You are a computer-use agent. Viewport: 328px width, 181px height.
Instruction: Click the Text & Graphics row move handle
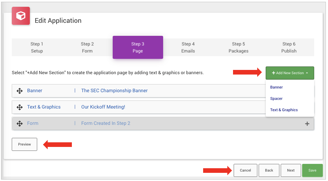[20, 107]
